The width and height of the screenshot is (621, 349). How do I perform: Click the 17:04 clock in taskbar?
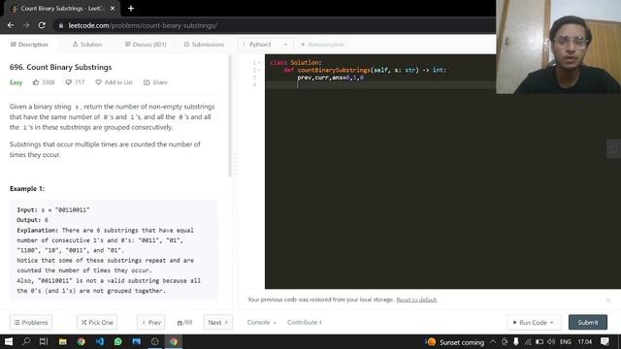[584, 341]
